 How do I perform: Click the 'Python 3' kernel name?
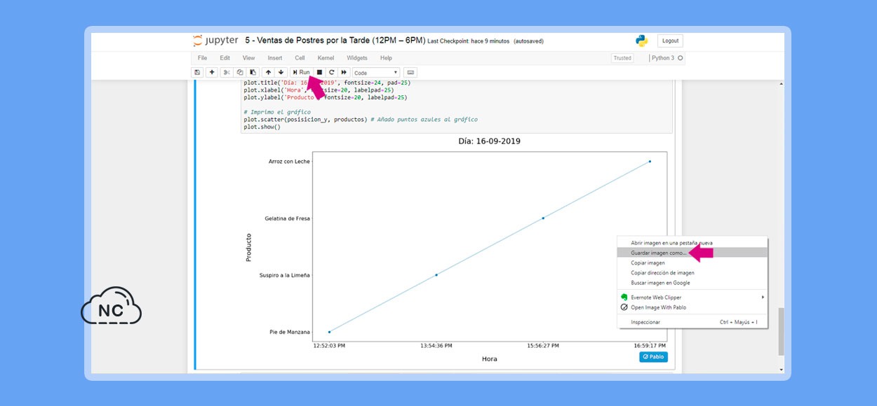click(x=663, y=58)
